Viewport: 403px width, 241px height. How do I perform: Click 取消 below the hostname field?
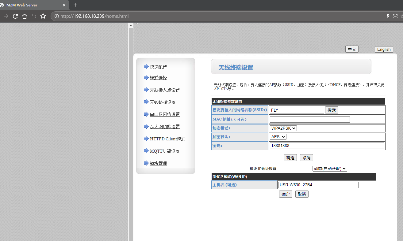coord(302,194)
